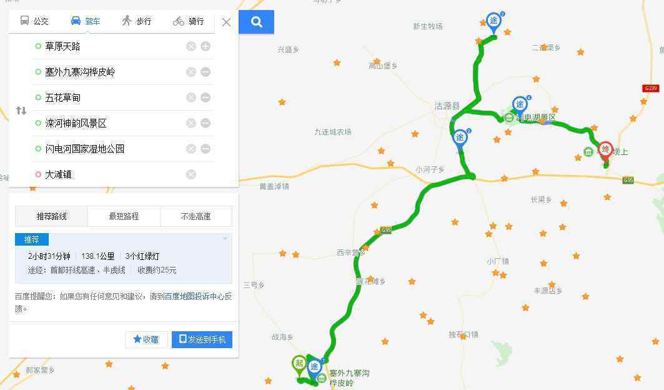Collapse the recommended route details arrow
Screen dimensions: 664x390
225,239
